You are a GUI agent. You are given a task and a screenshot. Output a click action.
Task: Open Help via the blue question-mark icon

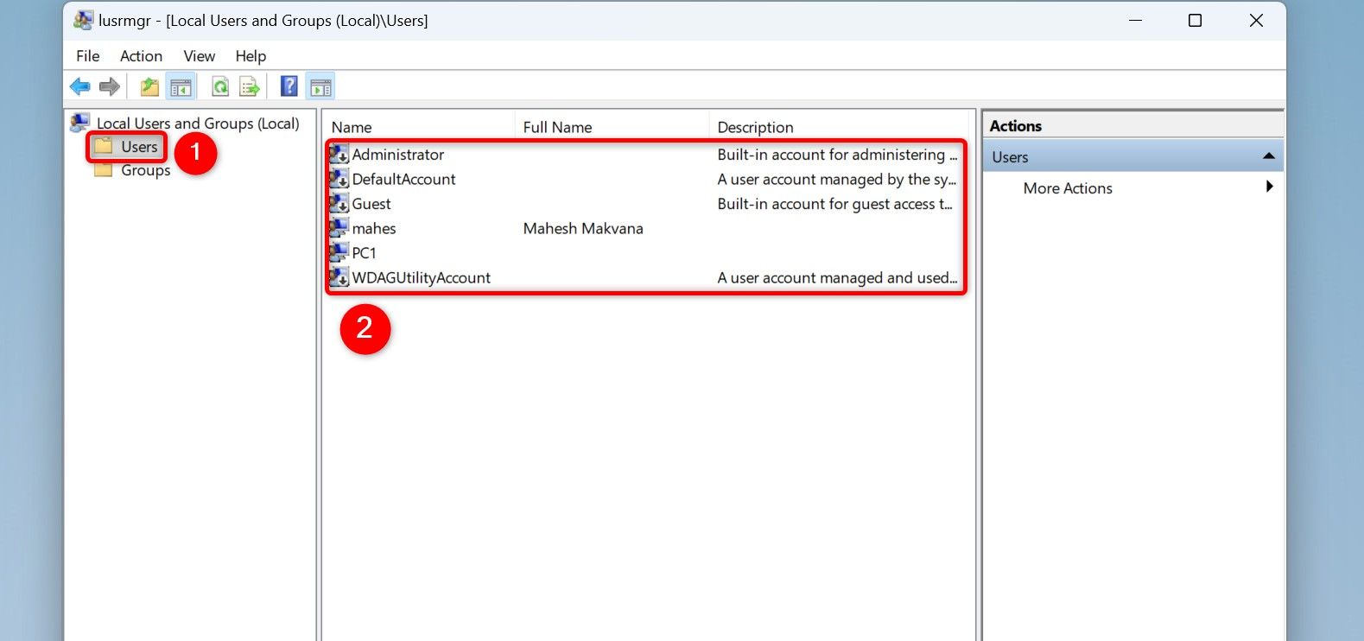click(289, 86)
